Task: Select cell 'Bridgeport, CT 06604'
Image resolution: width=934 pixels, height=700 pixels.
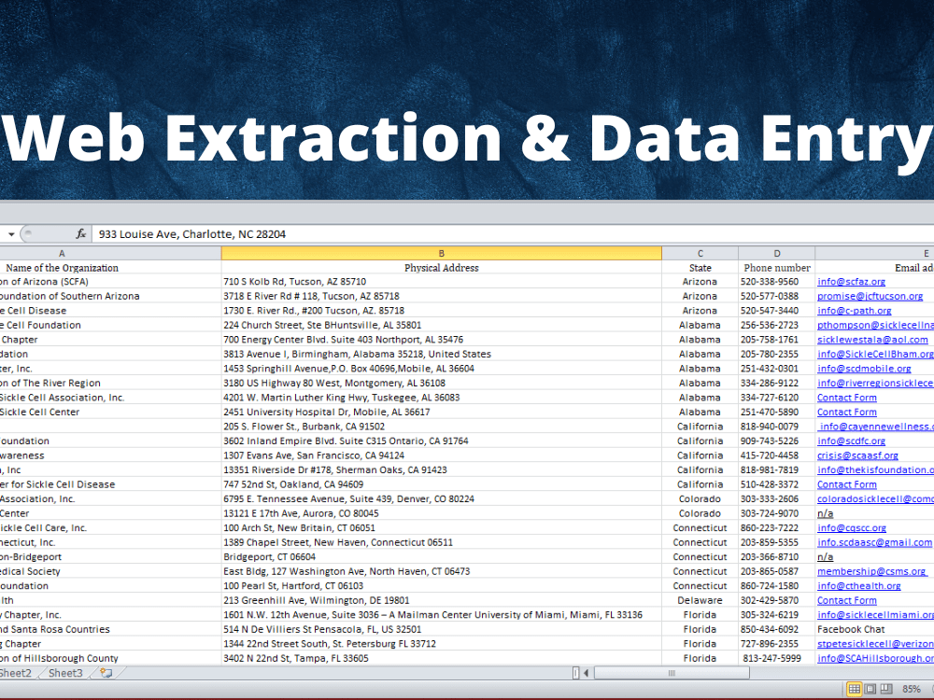Action: click(x=442, y=556)
